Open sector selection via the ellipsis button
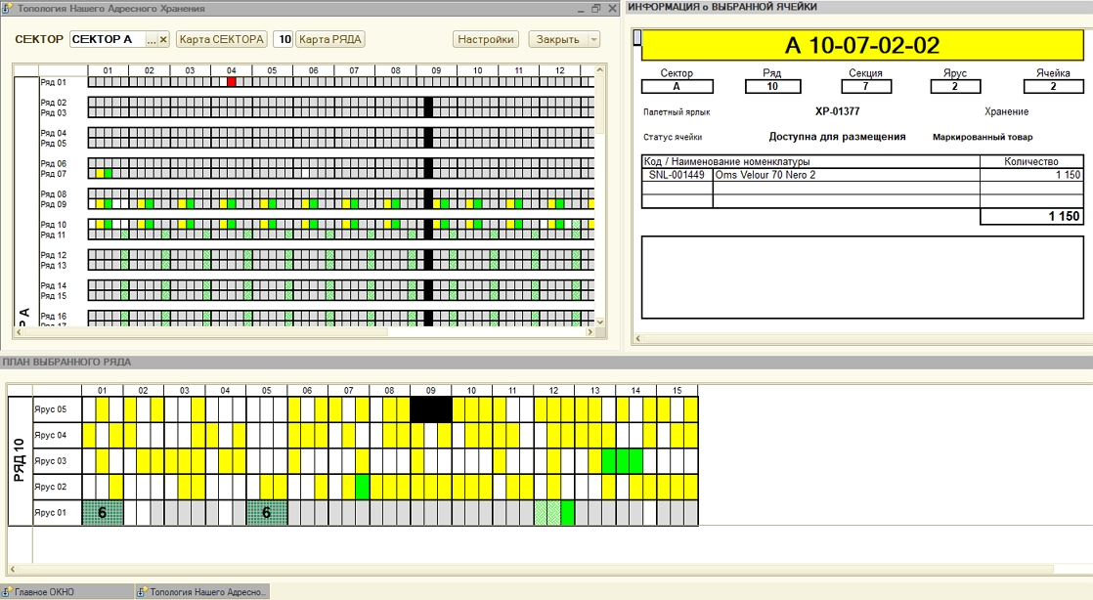Image resolution: width=1093 pixels, height=600 pixels. pos(152,40)
